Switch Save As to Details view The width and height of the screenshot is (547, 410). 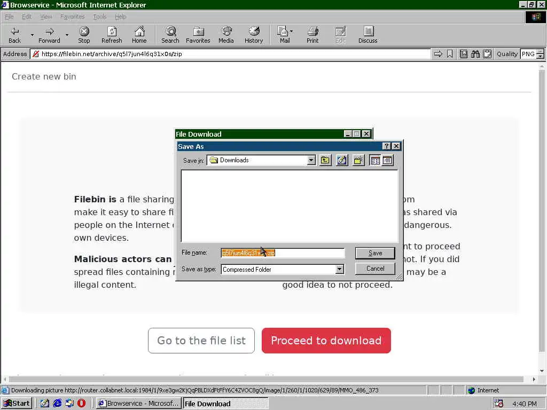388,160
